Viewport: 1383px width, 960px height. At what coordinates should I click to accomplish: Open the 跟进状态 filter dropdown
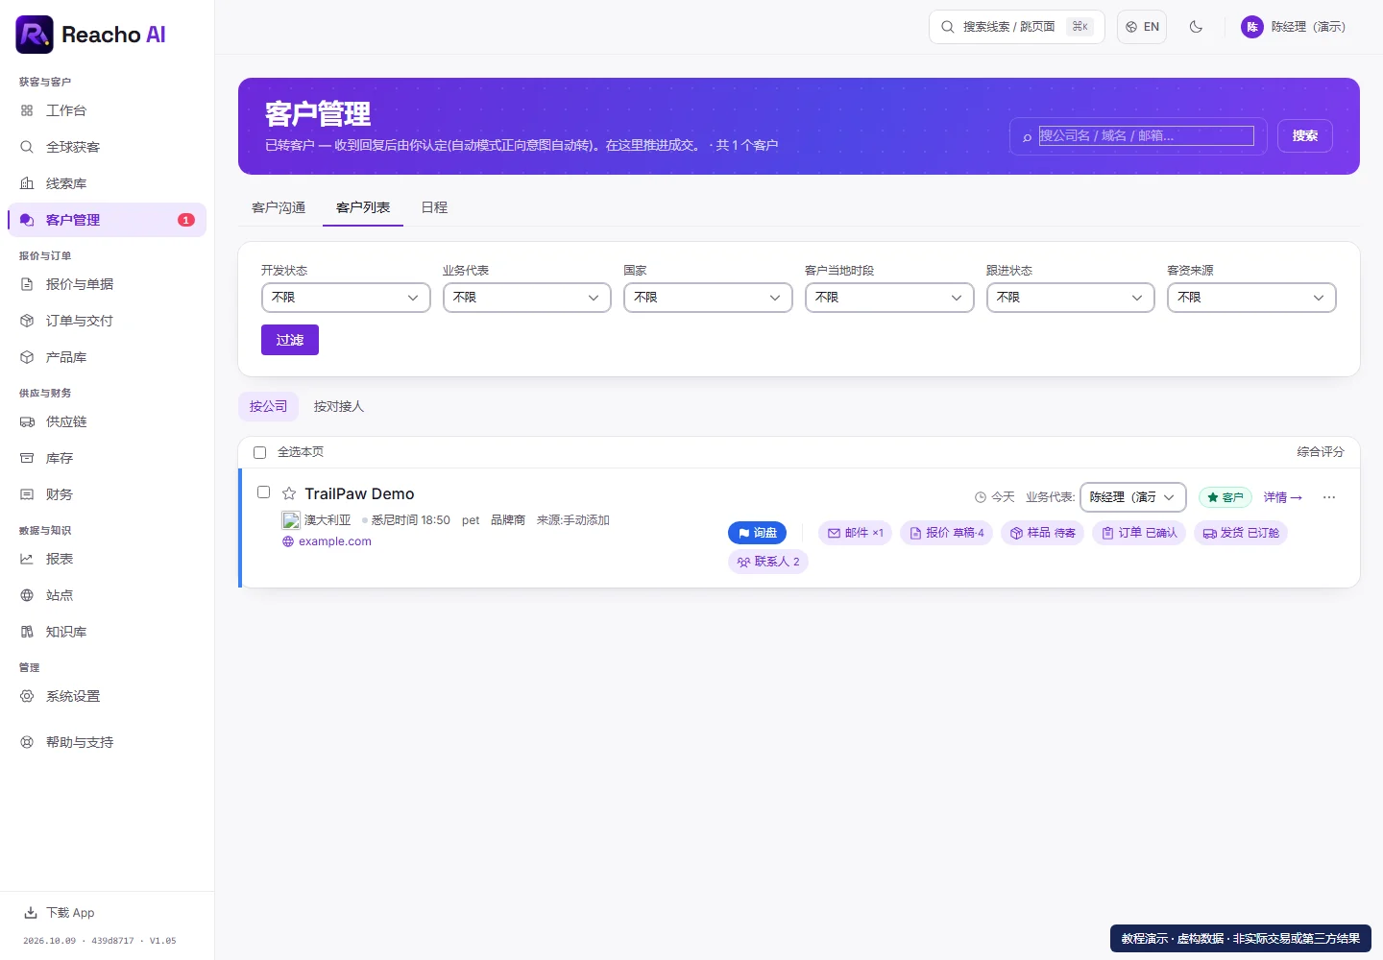click(1071, 298)
